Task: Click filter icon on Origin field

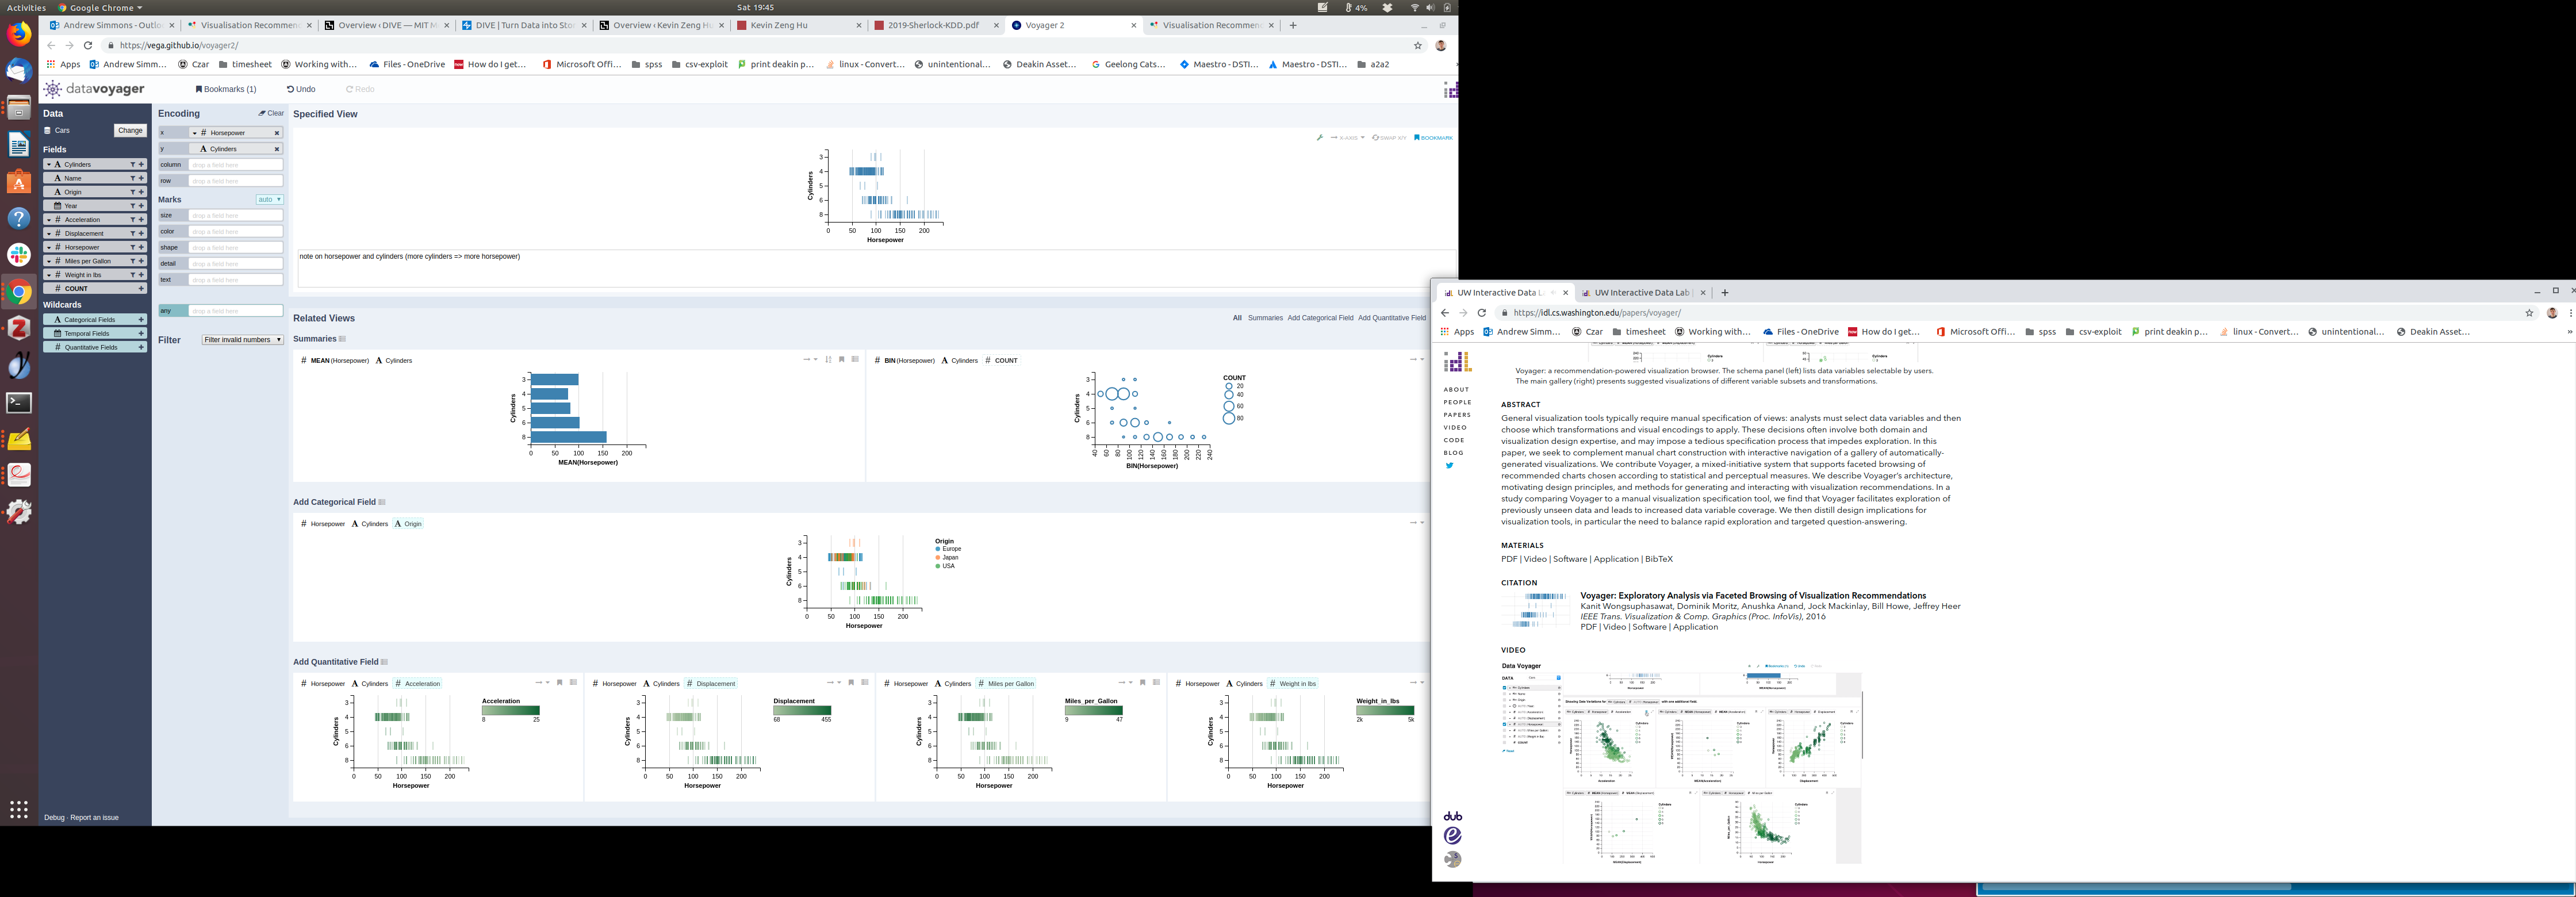Action: 132,192
